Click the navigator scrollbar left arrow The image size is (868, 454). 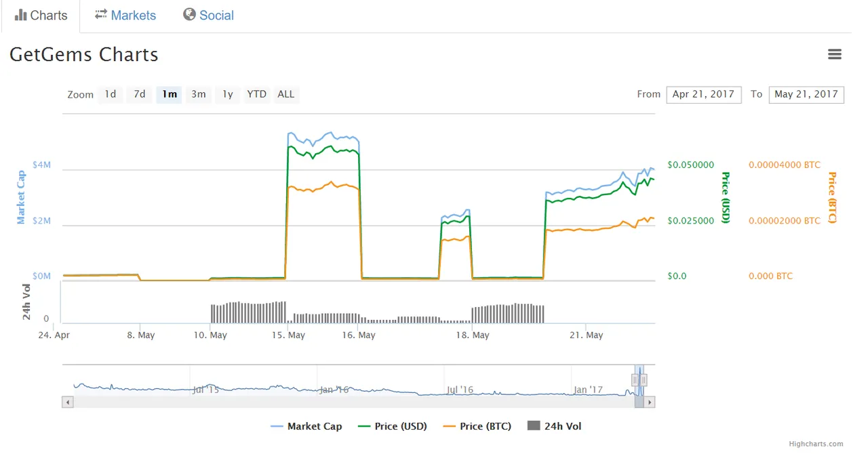click(67, 402)
